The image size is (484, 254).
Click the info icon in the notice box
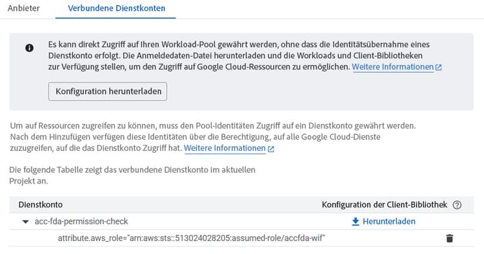point(29,48)
